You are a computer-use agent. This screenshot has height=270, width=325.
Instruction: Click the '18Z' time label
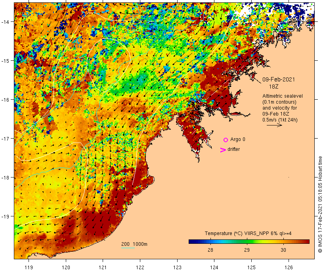[273, 87]
